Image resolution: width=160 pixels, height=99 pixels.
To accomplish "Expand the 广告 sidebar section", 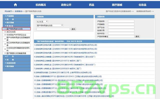I will pyautogui.click(x=17, y=56).
